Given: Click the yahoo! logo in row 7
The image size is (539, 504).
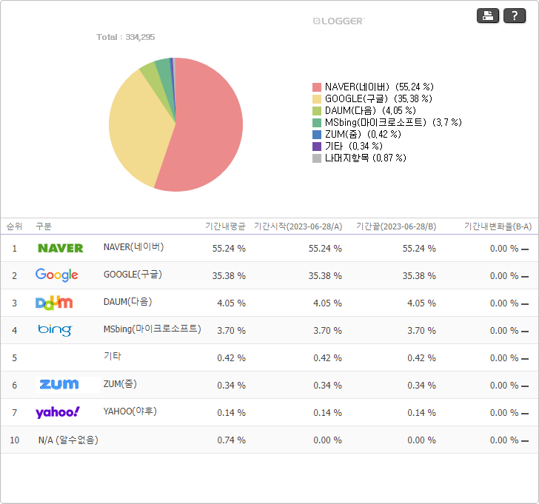Looking at the screenshot, I should pos(58,412).
